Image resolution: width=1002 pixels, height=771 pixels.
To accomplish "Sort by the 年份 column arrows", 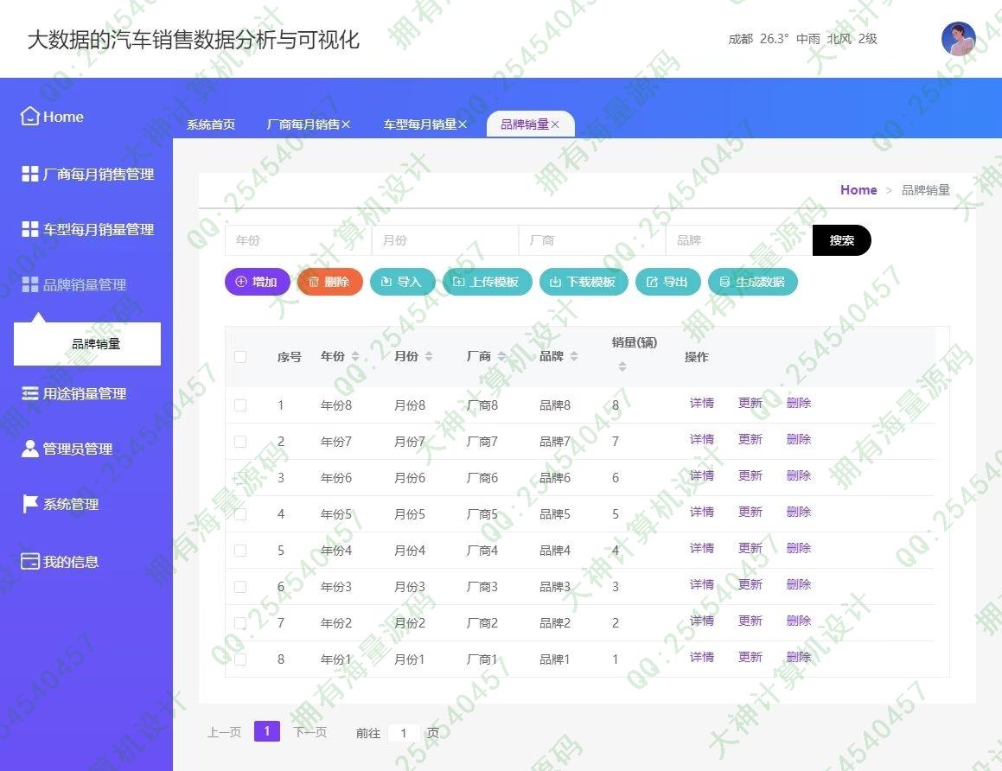I will [355, 356].
